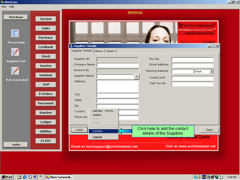
Task: Switch to the Detail tab
Action: point(110,51)
